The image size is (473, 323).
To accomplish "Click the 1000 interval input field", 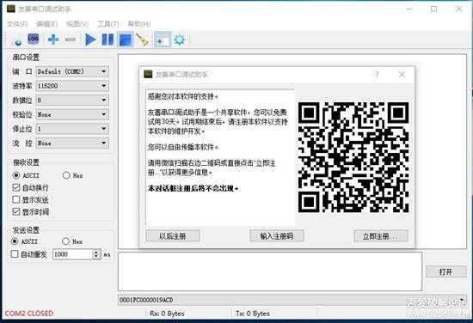I will (73, 254).
